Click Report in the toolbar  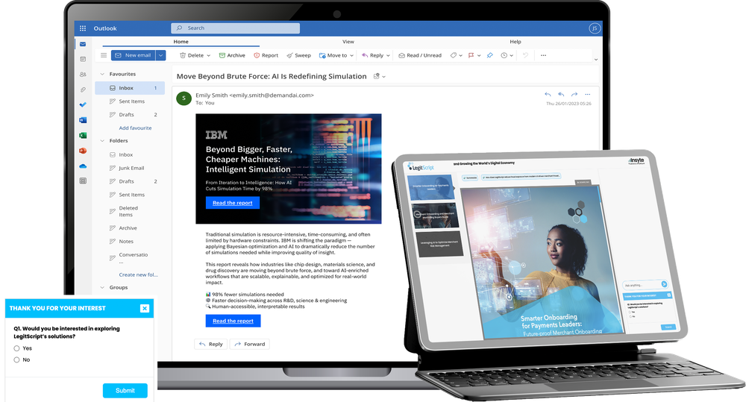pos(266,55)
